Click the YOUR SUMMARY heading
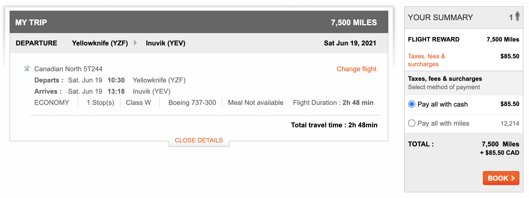The width and height of the screenshot is (529, 198). (x=440, y=17)
